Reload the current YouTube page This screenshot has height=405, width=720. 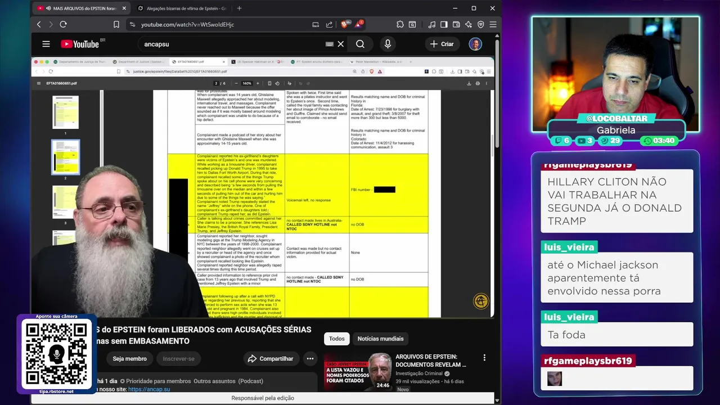point(63,24)
